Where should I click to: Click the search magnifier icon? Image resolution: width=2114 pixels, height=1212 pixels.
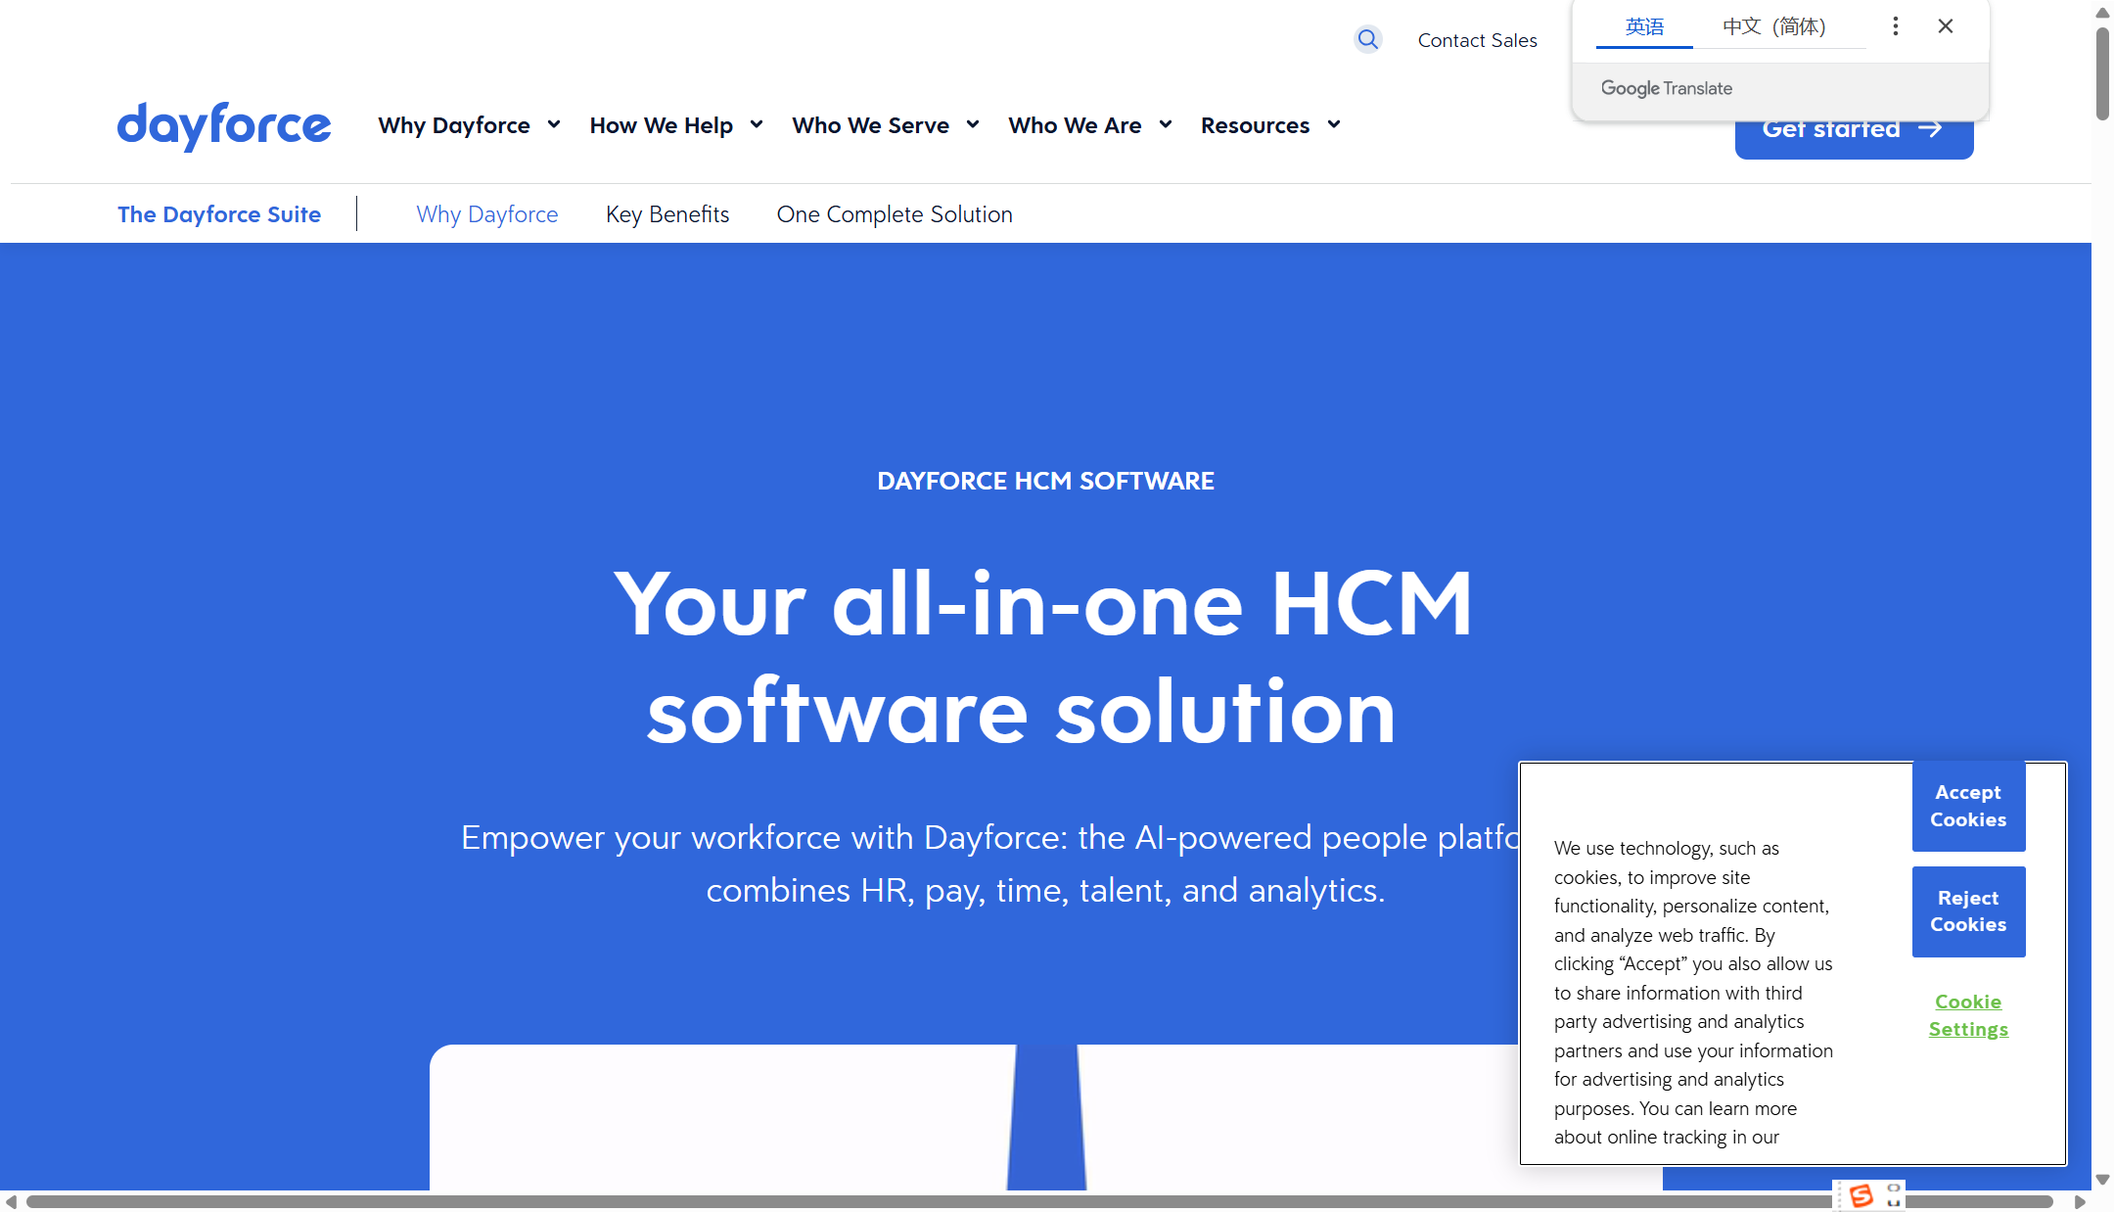pyautogui.click(x=1367, y=39)
